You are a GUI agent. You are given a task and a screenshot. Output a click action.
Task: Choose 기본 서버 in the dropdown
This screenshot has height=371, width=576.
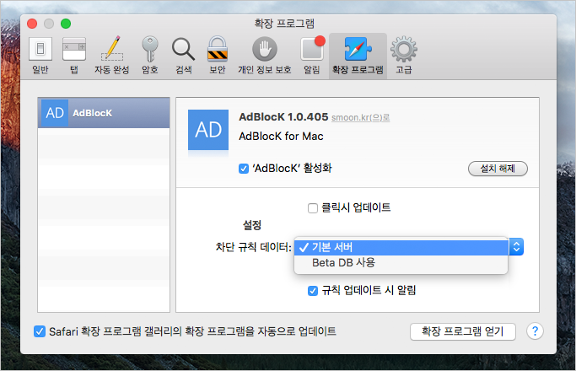pos(401,247)
